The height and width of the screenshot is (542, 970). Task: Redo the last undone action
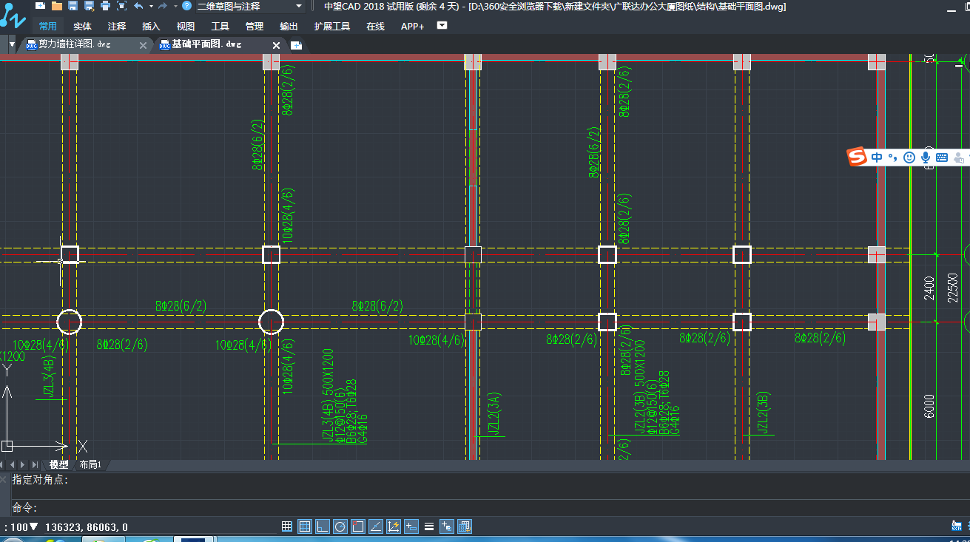163,6
